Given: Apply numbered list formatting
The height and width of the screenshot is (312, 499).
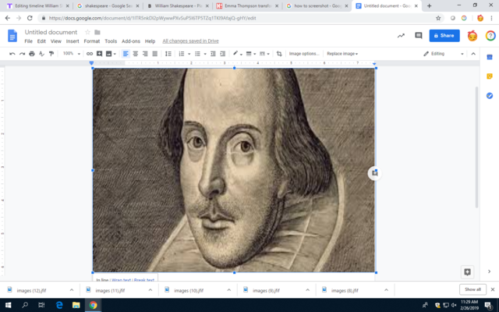Looking at the screenshot, I should pos(182,54).
